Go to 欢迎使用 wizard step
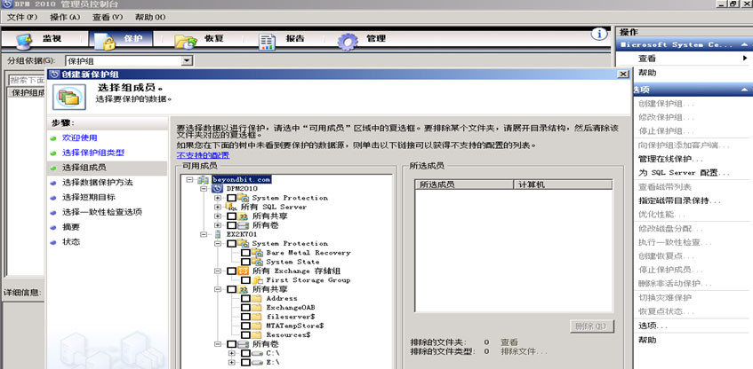 pos(80,137)
